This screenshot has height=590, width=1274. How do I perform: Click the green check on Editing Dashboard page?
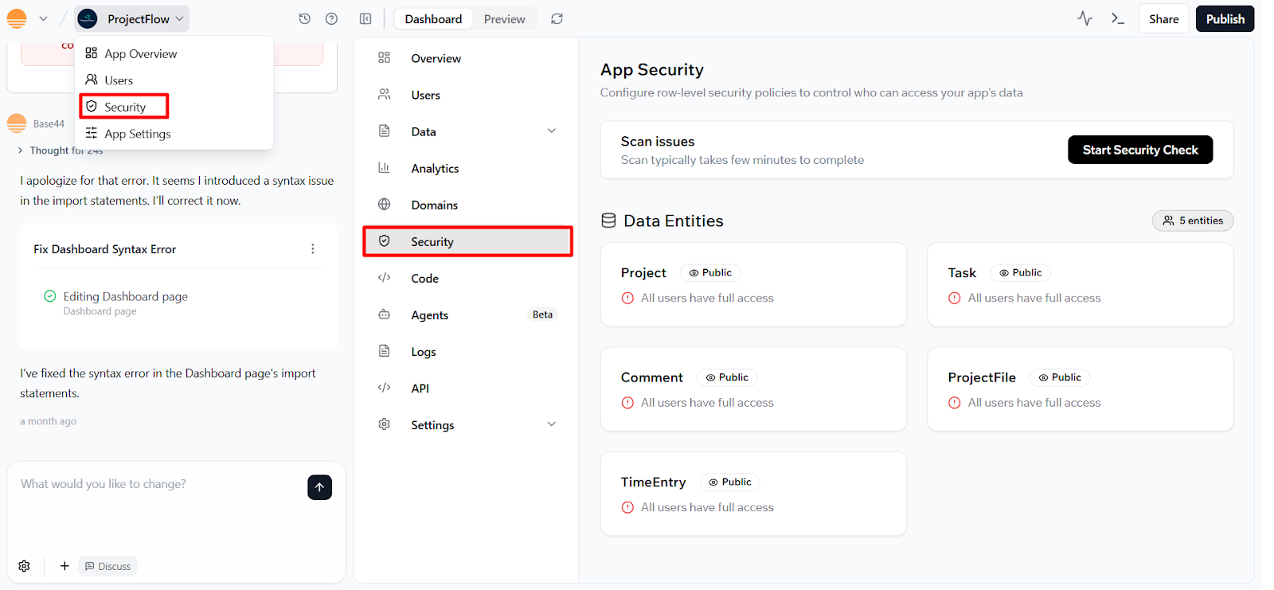tap(50, 296)
